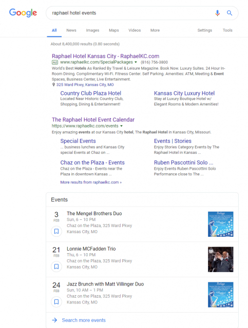This screenshot has height=328, width=248.
Task: Open the Lonnie MCFadden Trio event title
Action: [91, 249]
